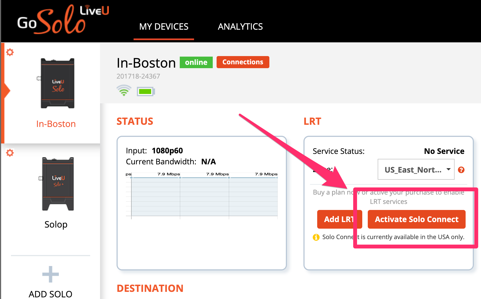Click the Service Status label
This screenshot has height=299, width=481.
[339, 151]
